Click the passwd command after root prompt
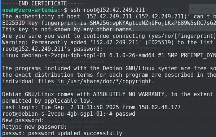The height and width of the screenshot is (137, 216). coord(125,114)
